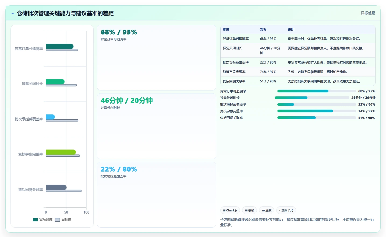
Task: Toggle the 实际完成 legend item
Action: [43, 219]
